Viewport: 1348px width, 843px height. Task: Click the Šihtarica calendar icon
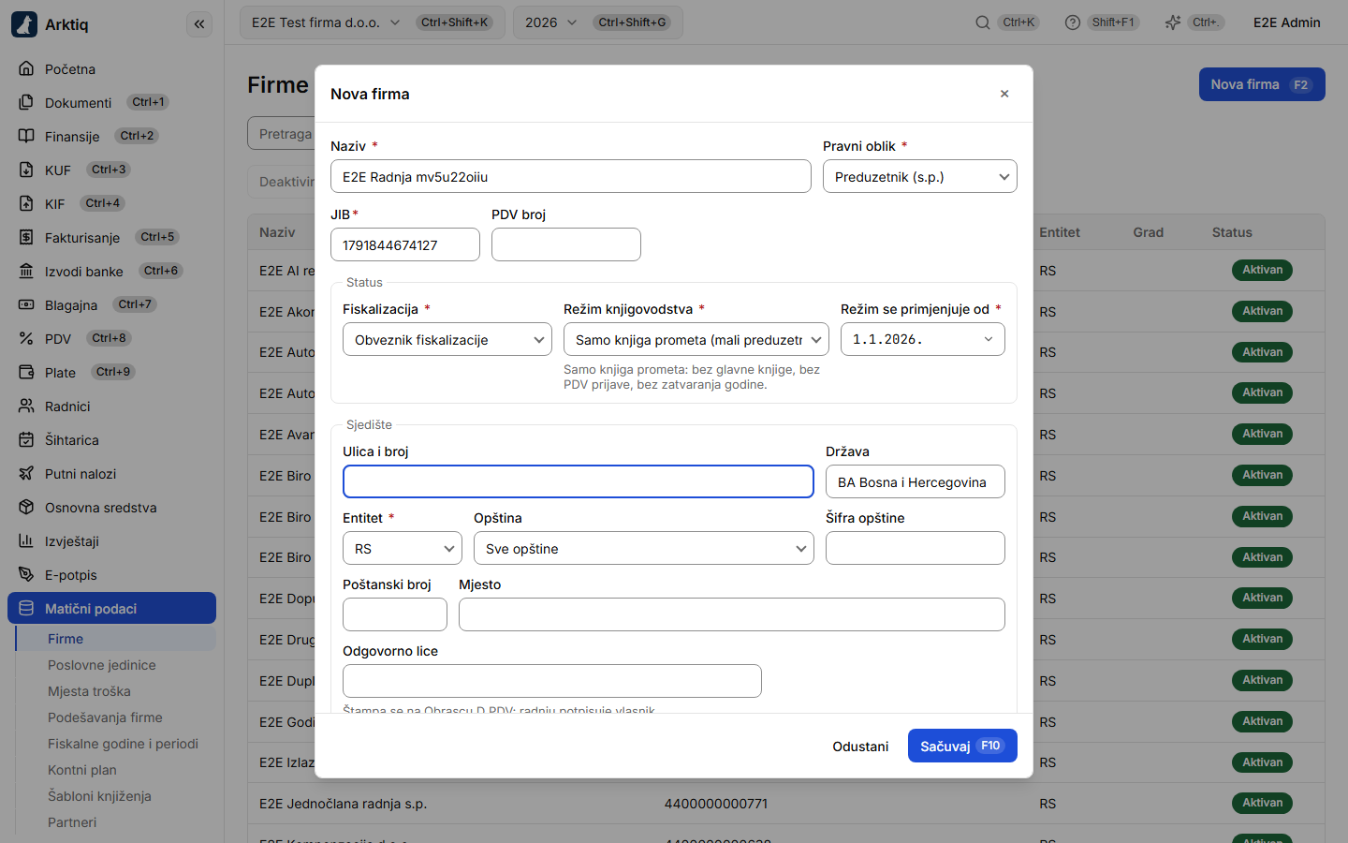(x=26, y=439)
